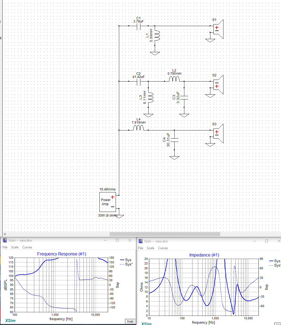
Task: Click the 3.78uF value label of C1
Action: click(x=138, y=21)
